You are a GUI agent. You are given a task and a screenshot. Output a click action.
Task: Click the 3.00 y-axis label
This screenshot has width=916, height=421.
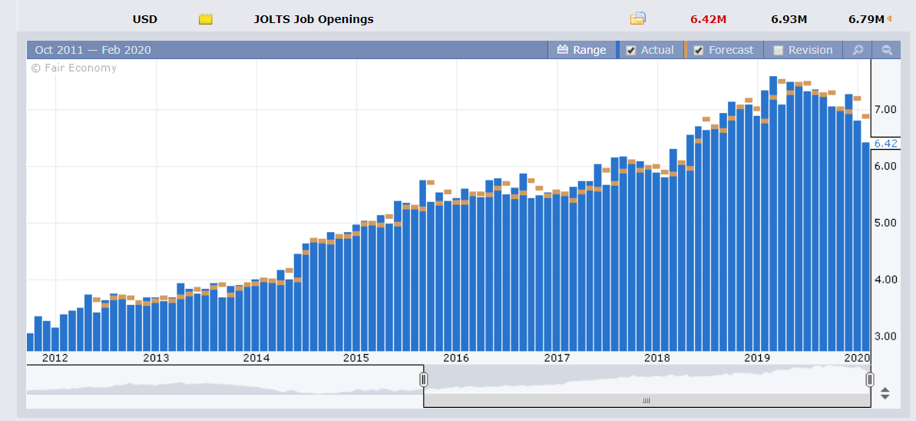point(885,336)
